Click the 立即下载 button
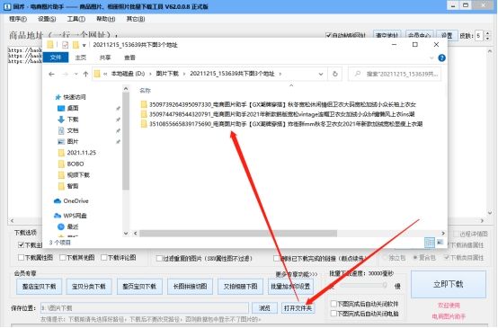The width and height of the screenshot is (498, 328). (449, 284)
